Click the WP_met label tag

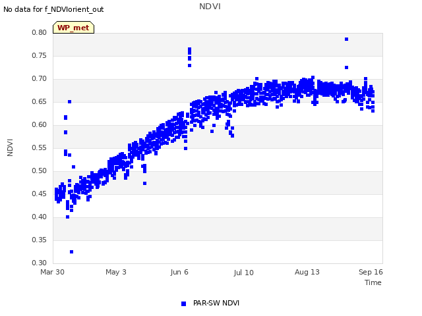(73, 28)
